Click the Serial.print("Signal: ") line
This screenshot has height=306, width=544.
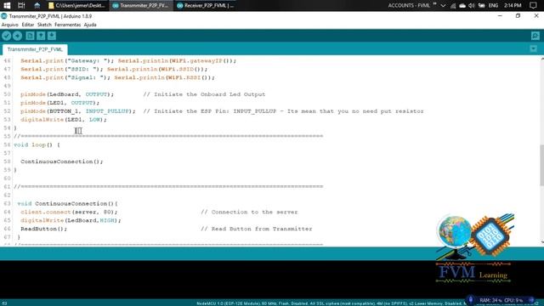coord(117,77)
